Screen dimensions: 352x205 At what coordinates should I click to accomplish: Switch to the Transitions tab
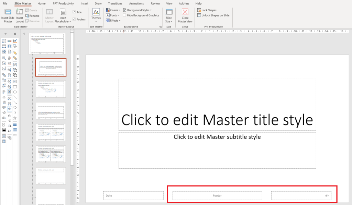[x=115, y=3]
